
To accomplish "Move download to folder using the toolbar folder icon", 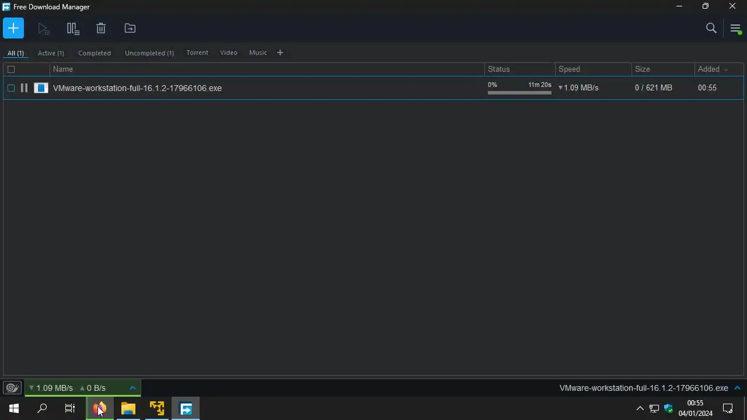I will coord(130,28).
